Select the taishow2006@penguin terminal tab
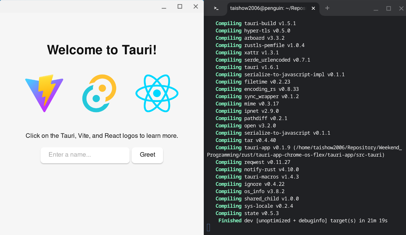406x235 pixels. tap(267, 9)
